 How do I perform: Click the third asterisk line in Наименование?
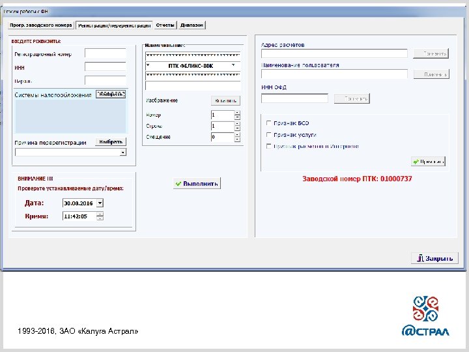193,76
